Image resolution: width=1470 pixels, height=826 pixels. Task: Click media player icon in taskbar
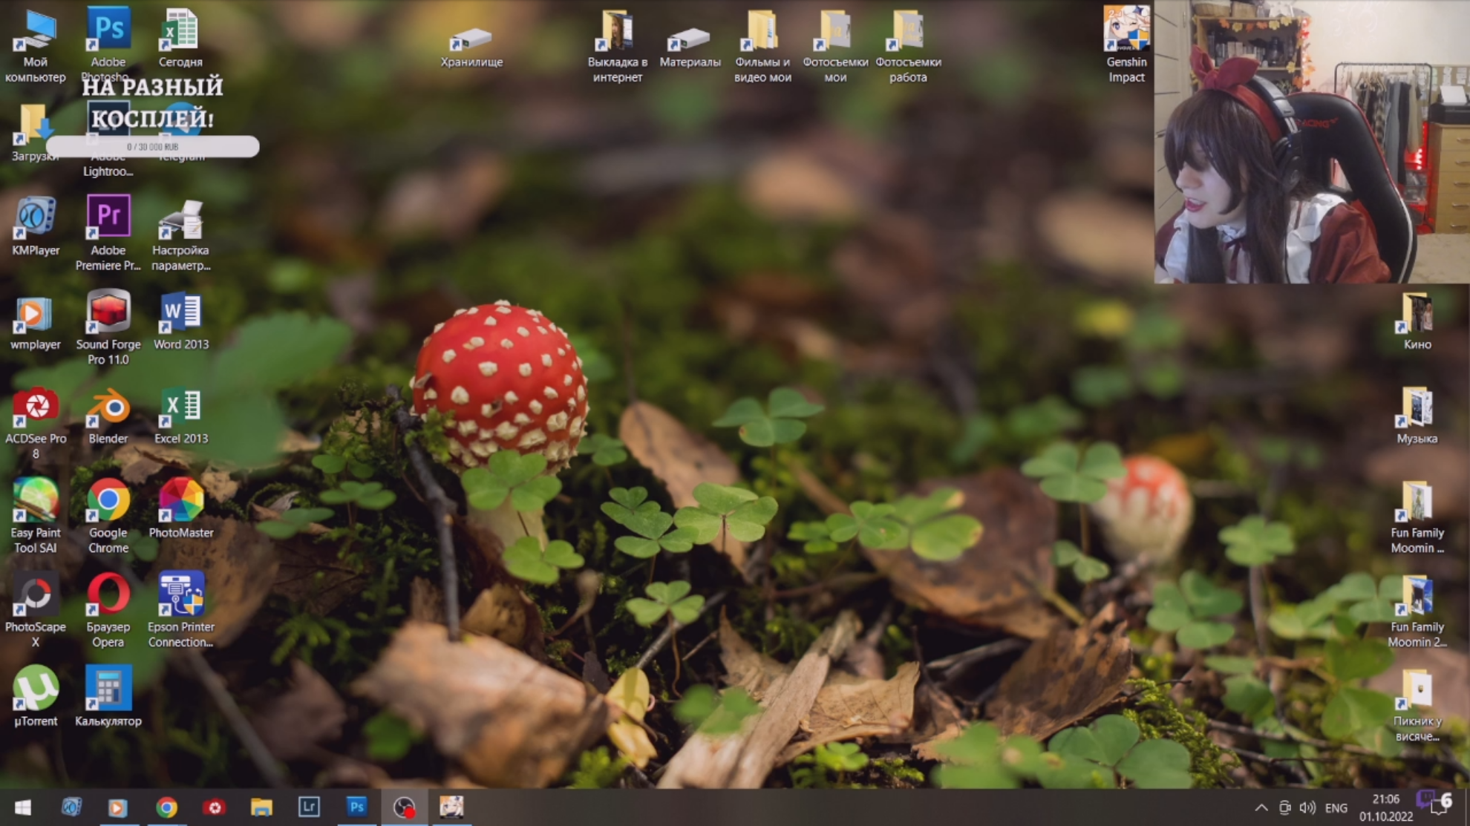(118, 807)
